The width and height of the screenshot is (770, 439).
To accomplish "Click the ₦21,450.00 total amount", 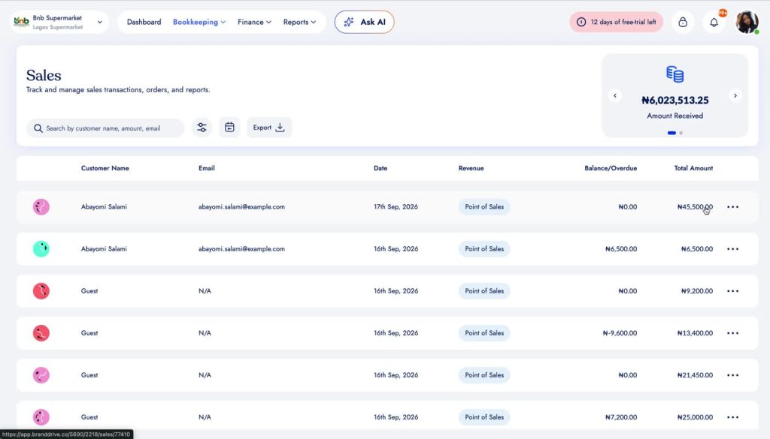I will click(695, 375).
